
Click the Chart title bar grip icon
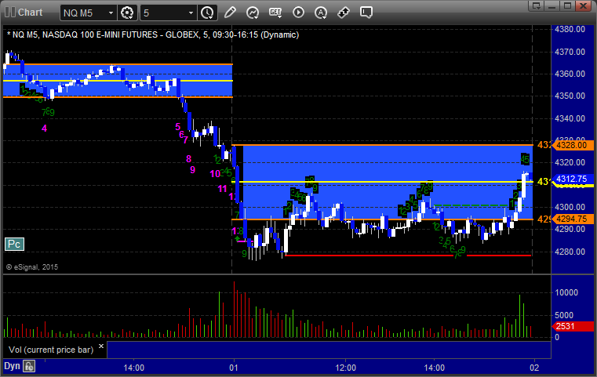[10, 13]
